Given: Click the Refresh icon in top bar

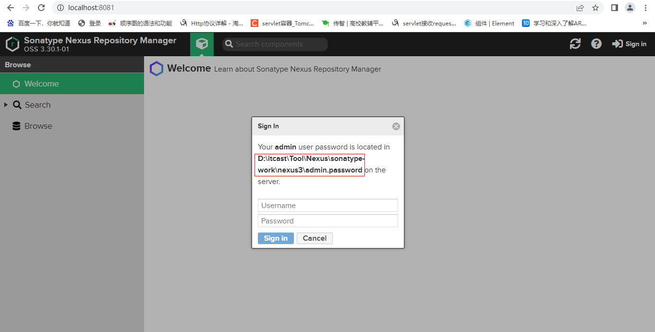Looking at the screenshot, I should 575,44.
